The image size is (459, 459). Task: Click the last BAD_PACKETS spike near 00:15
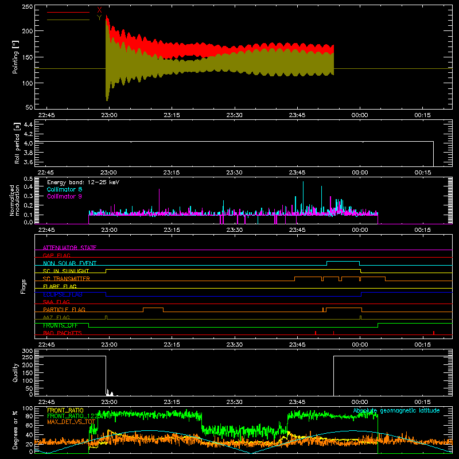(x=434, y=333)
